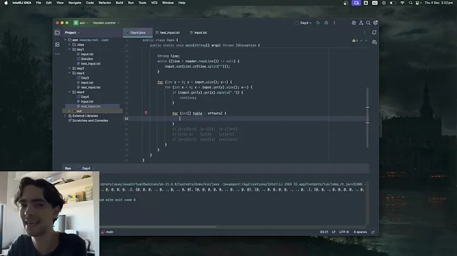Switch to the Day4.java editor tab
This screenshot has width=457, height=256.
[138, 32]
